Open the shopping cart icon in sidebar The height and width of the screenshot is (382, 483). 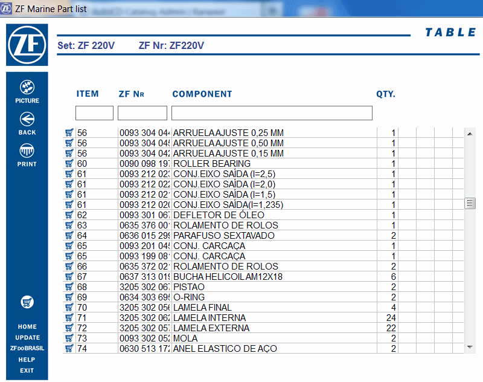coord(27,302)
